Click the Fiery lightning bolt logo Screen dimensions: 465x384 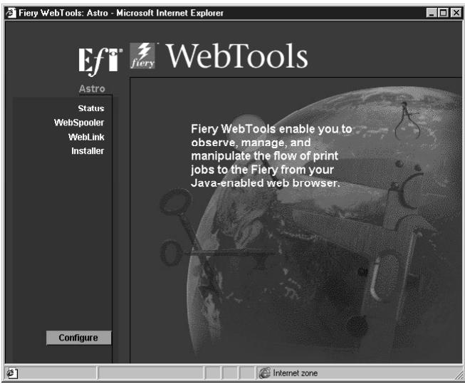pyautogui.click(x=143, y=56)
